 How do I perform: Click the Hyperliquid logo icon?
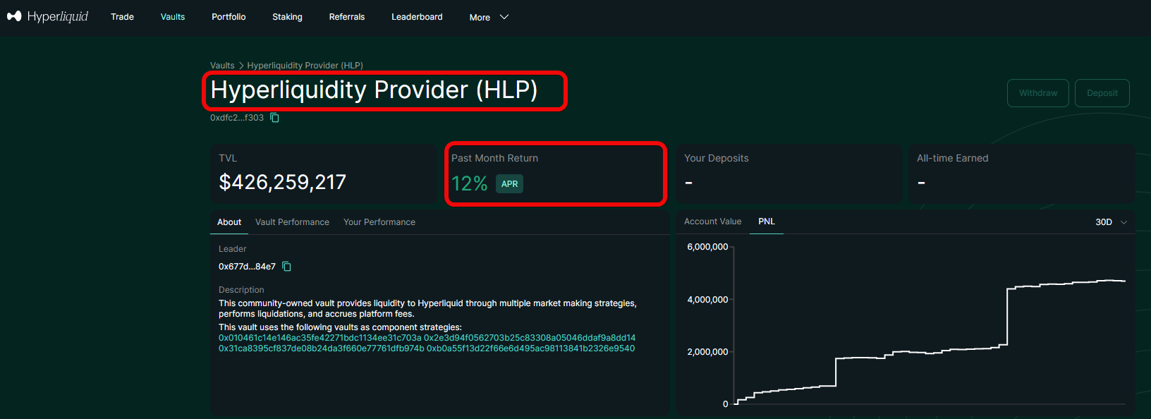[x=14, y=16]
